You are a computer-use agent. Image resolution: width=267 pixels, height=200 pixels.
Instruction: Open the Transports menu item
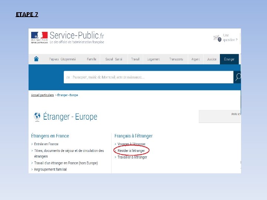click(x=176, y=59)
